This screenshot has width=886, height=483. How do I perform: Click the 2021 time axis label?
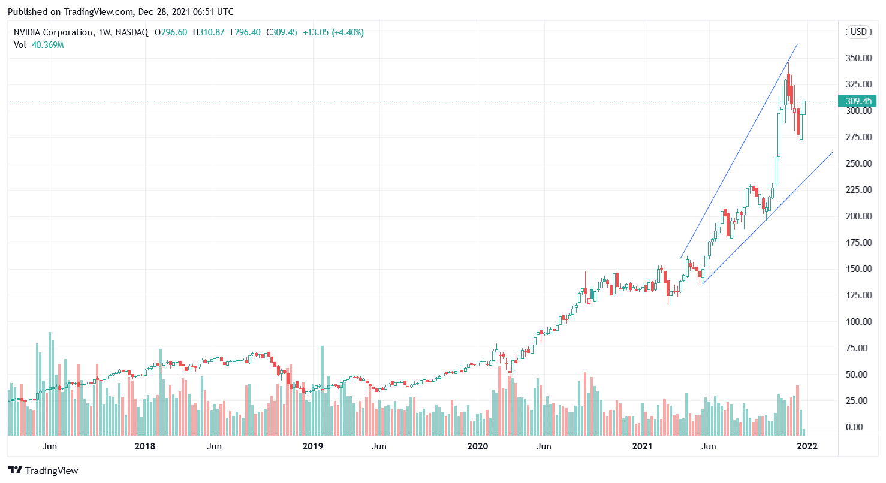642,446
